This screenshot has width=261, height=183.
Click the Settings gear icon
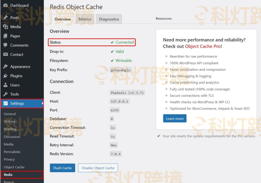pyautogui.click(x=6, y=103)
